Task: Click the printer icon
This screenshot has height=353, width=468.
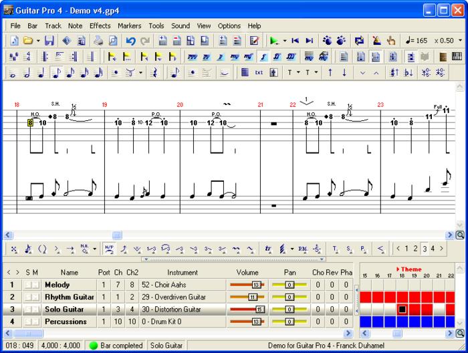Action: pos(98,41)
